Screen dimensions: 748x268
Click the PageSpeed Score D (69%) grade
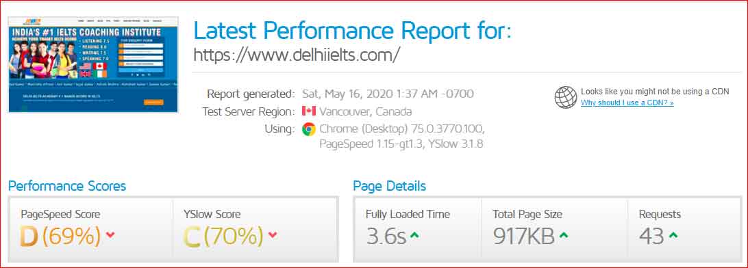pos(60,236)
